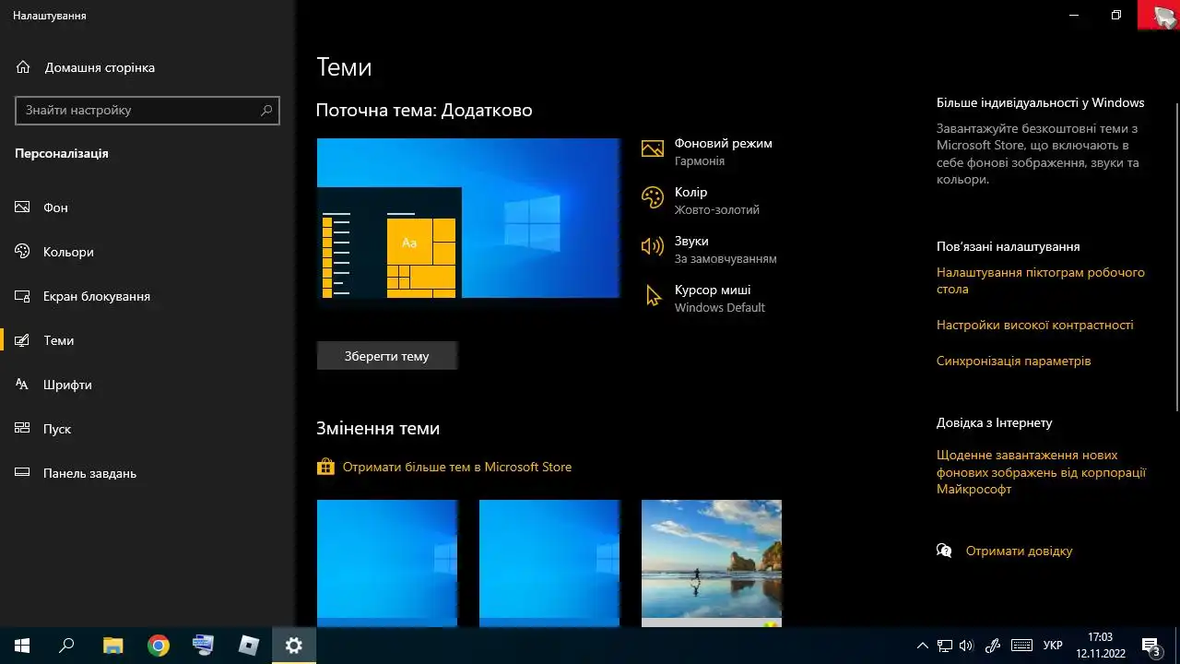
Task: Select the Шрифти font icon in sidebar
Action: 23,385
